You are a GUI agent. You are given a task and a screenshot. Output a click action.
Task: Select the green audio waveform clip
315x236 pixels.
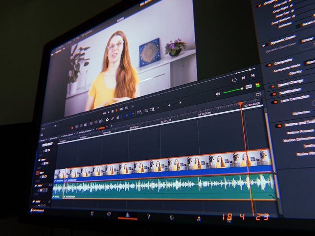tap(169, 187)
